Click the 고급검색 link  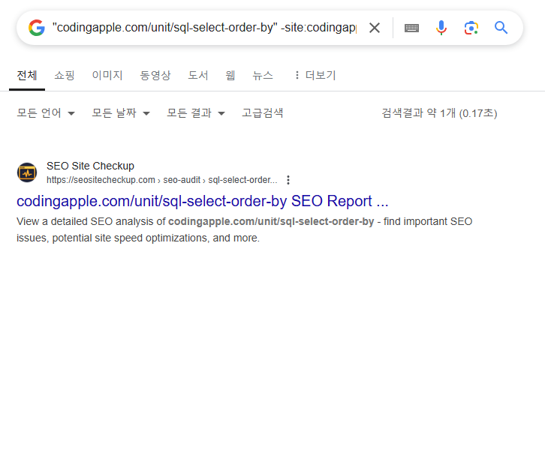(x=263, y=112)
